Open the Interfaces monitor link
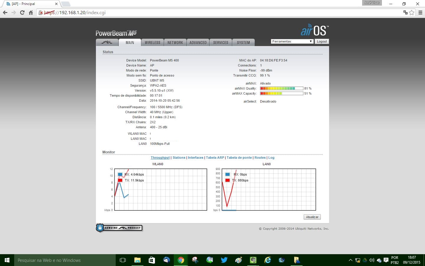This screenshot has width=425, height=266. 196,158
